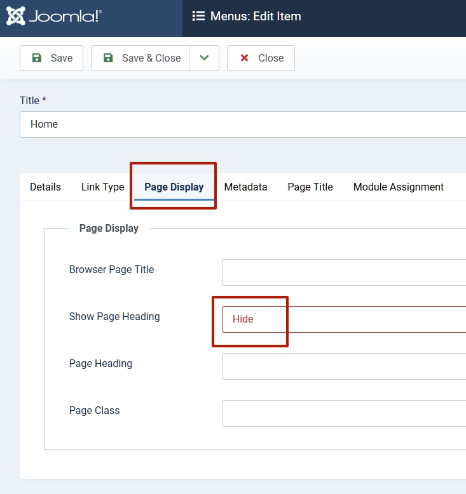Click the Browser Page Title label

pyautogui.click(x=111, y=269)
